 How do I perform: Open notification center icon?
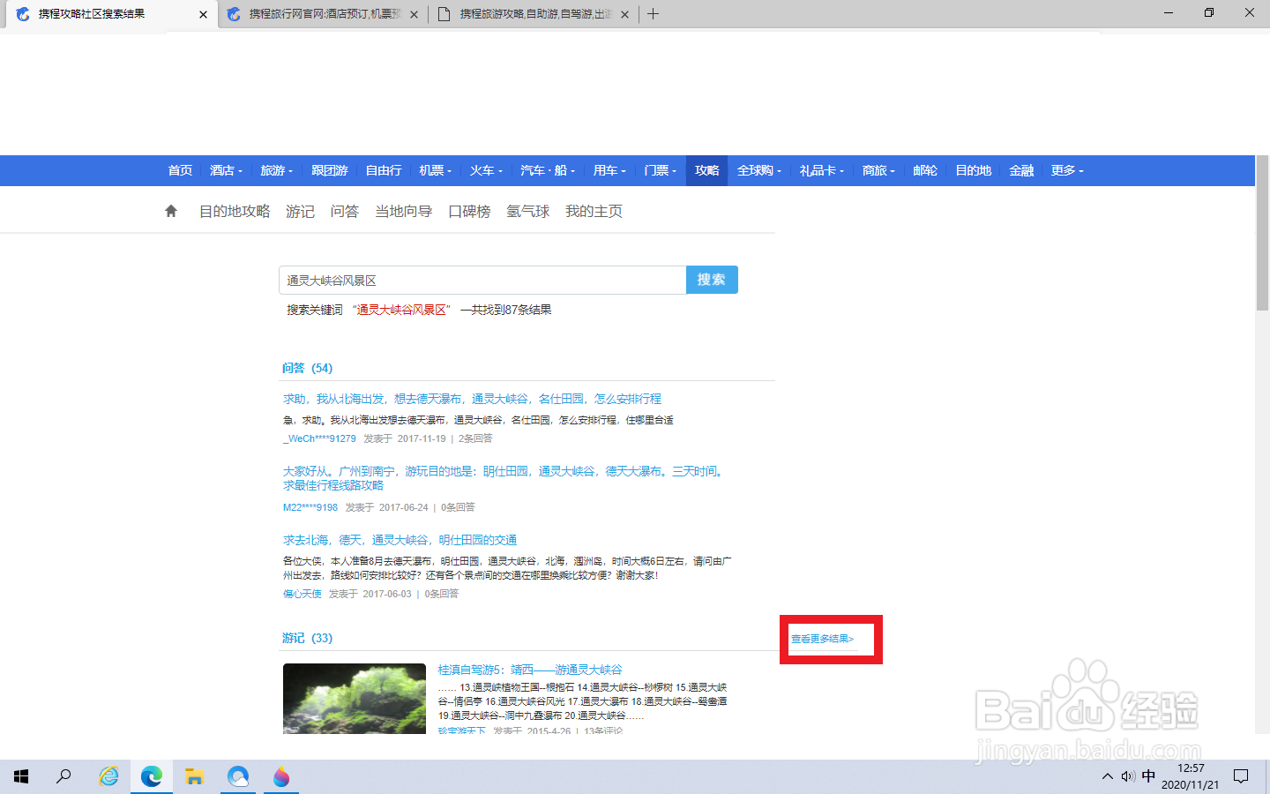1241,776
